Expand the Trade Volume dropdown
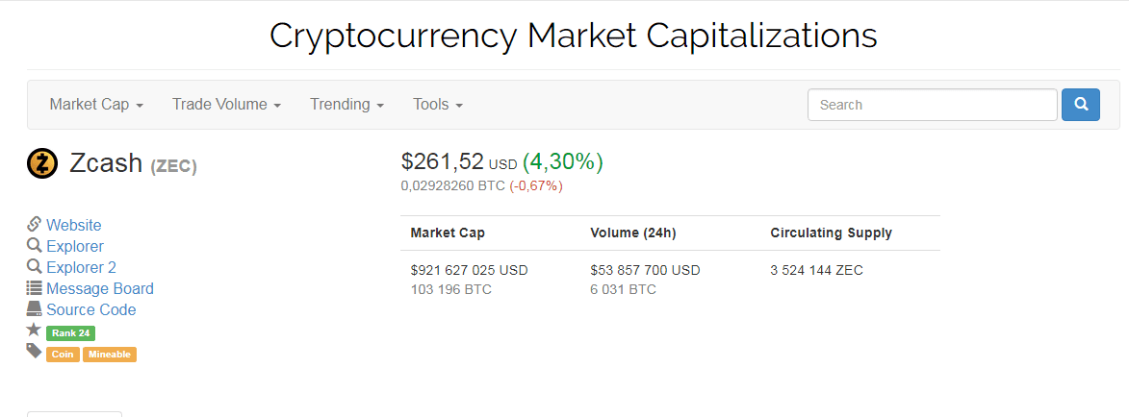The width and height of the screenshot is (1129, 417). click(x=226, y=105)
